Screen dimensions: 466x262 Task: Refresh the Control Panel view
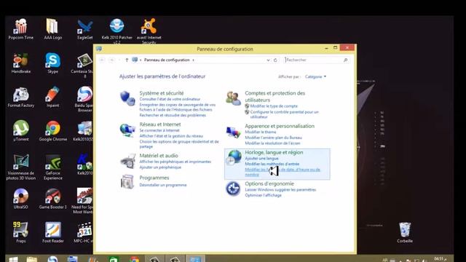pos(275,60)
